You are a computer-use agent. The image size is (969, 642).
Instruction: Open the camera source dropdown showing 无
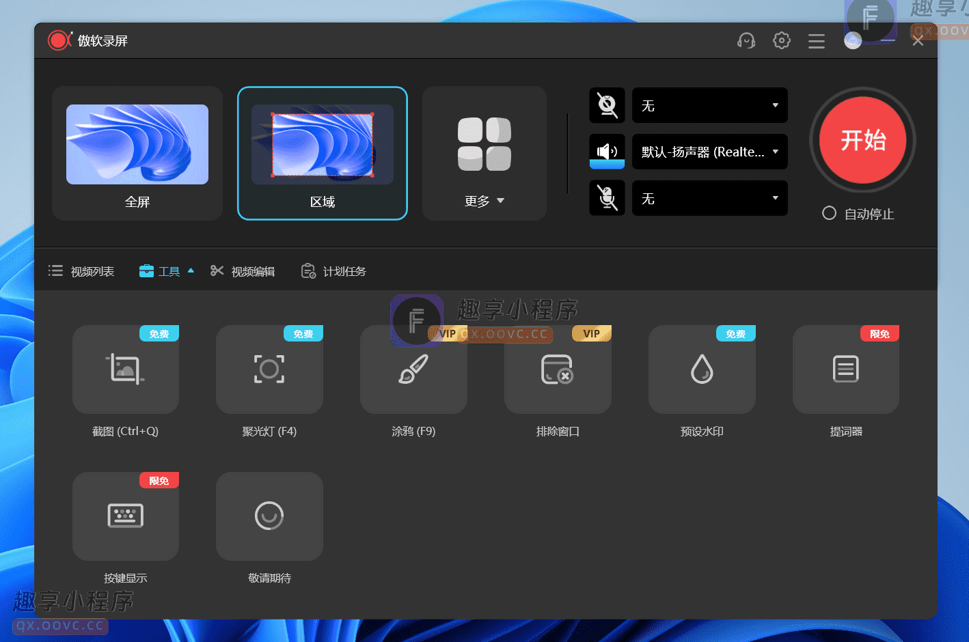coord(710,105)
